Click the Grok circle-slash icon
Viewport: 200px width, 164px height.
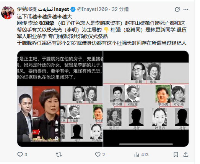[x=177, y=9]
